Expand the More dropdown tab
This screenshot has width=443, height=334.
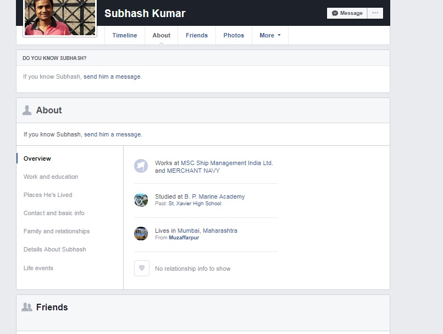(x=270, y=35)
